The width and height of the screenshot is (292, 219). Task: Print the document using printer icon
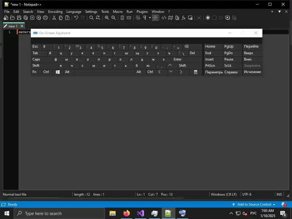pyautogui.click(x=45, y=18)
